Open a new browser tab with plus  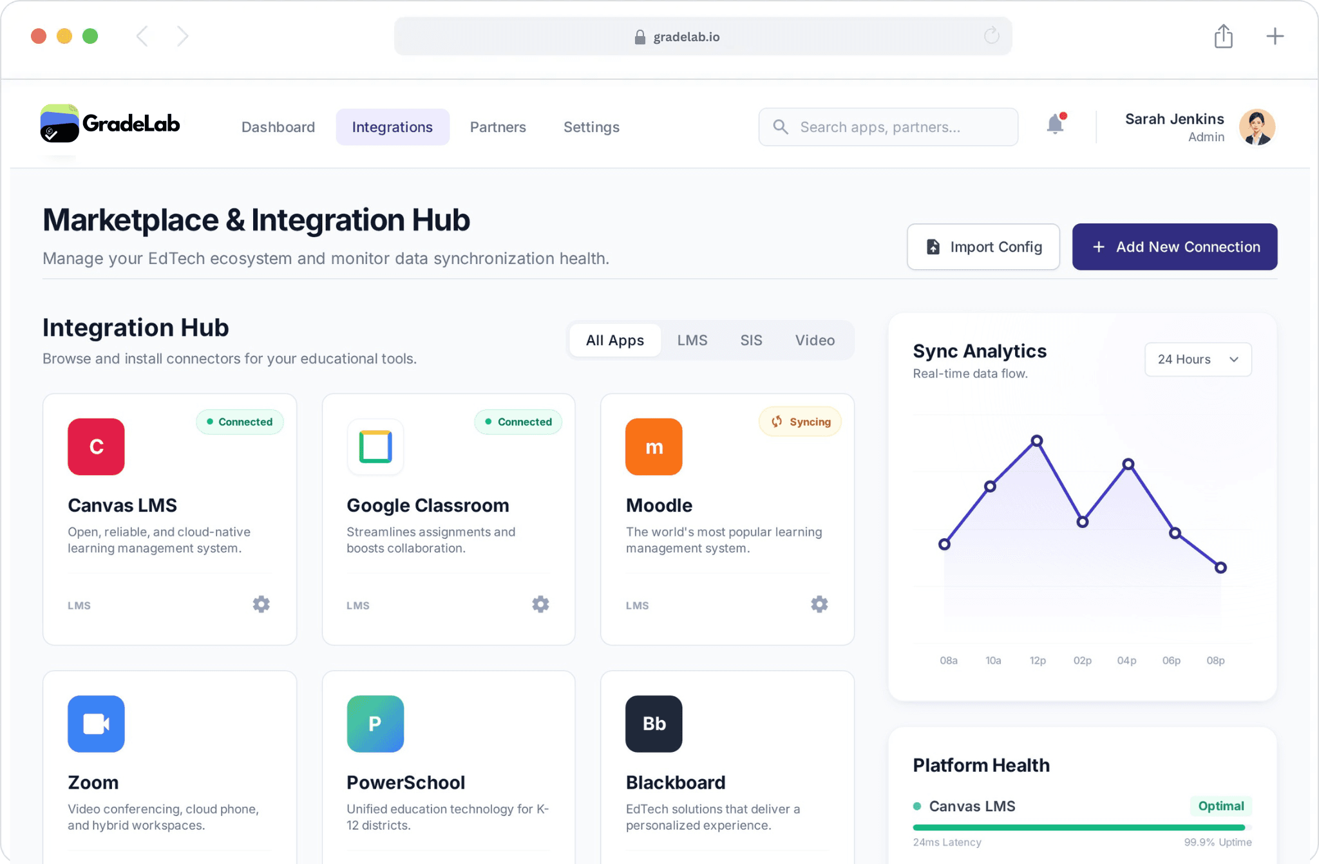pyautogui.click(x=1275, y=36)
